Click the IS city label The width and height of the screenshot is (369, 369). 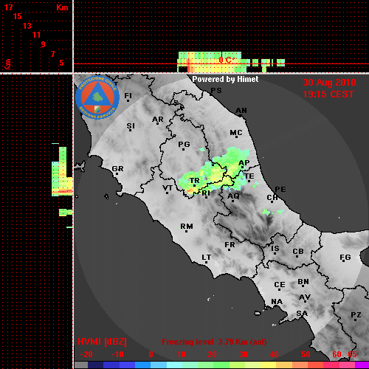(275, 249)
